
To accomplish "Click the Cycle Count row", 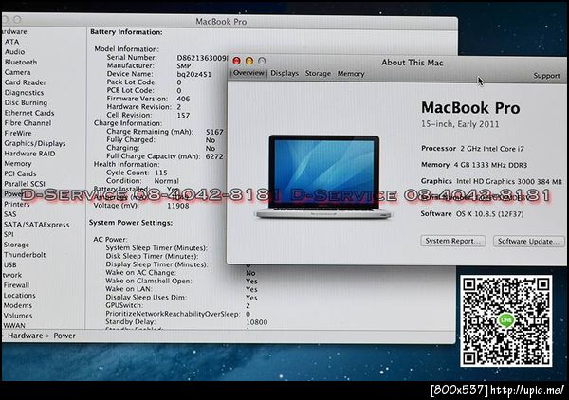I will pos(137,173).
